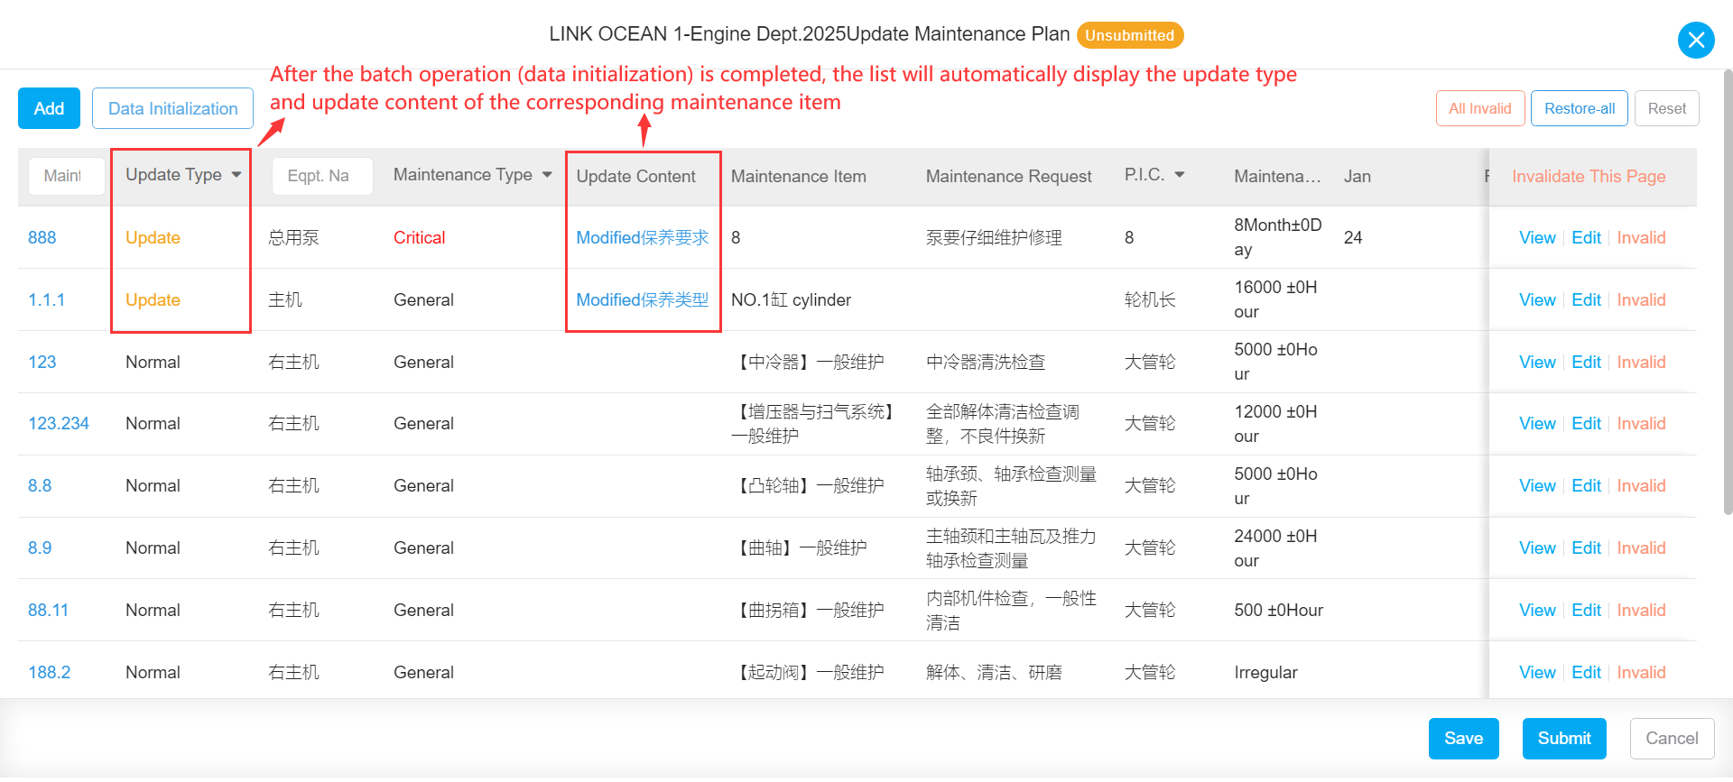View row 123.234
The height and width of the screenshot is (782, 1733).
tap(1537, 424)
